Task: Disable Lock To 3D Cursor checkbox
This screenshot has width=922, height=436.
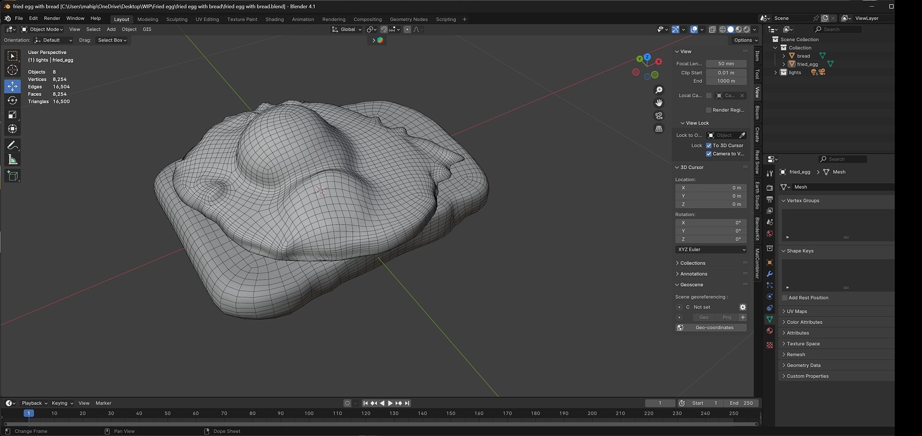Action: click(x=709, y=146)
